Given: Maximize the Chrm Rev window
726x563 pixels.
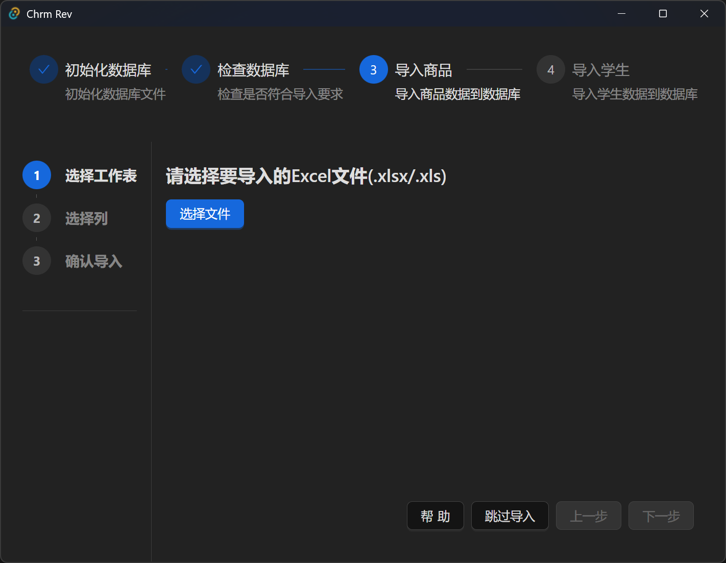Looking at the screenshot, I should pos(663,14).
